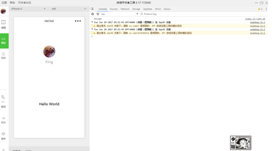Image resolution: width=272 pixels, height=151 pixels.
Task: Open the wifi network dropdown
Action: pos(69,9)
